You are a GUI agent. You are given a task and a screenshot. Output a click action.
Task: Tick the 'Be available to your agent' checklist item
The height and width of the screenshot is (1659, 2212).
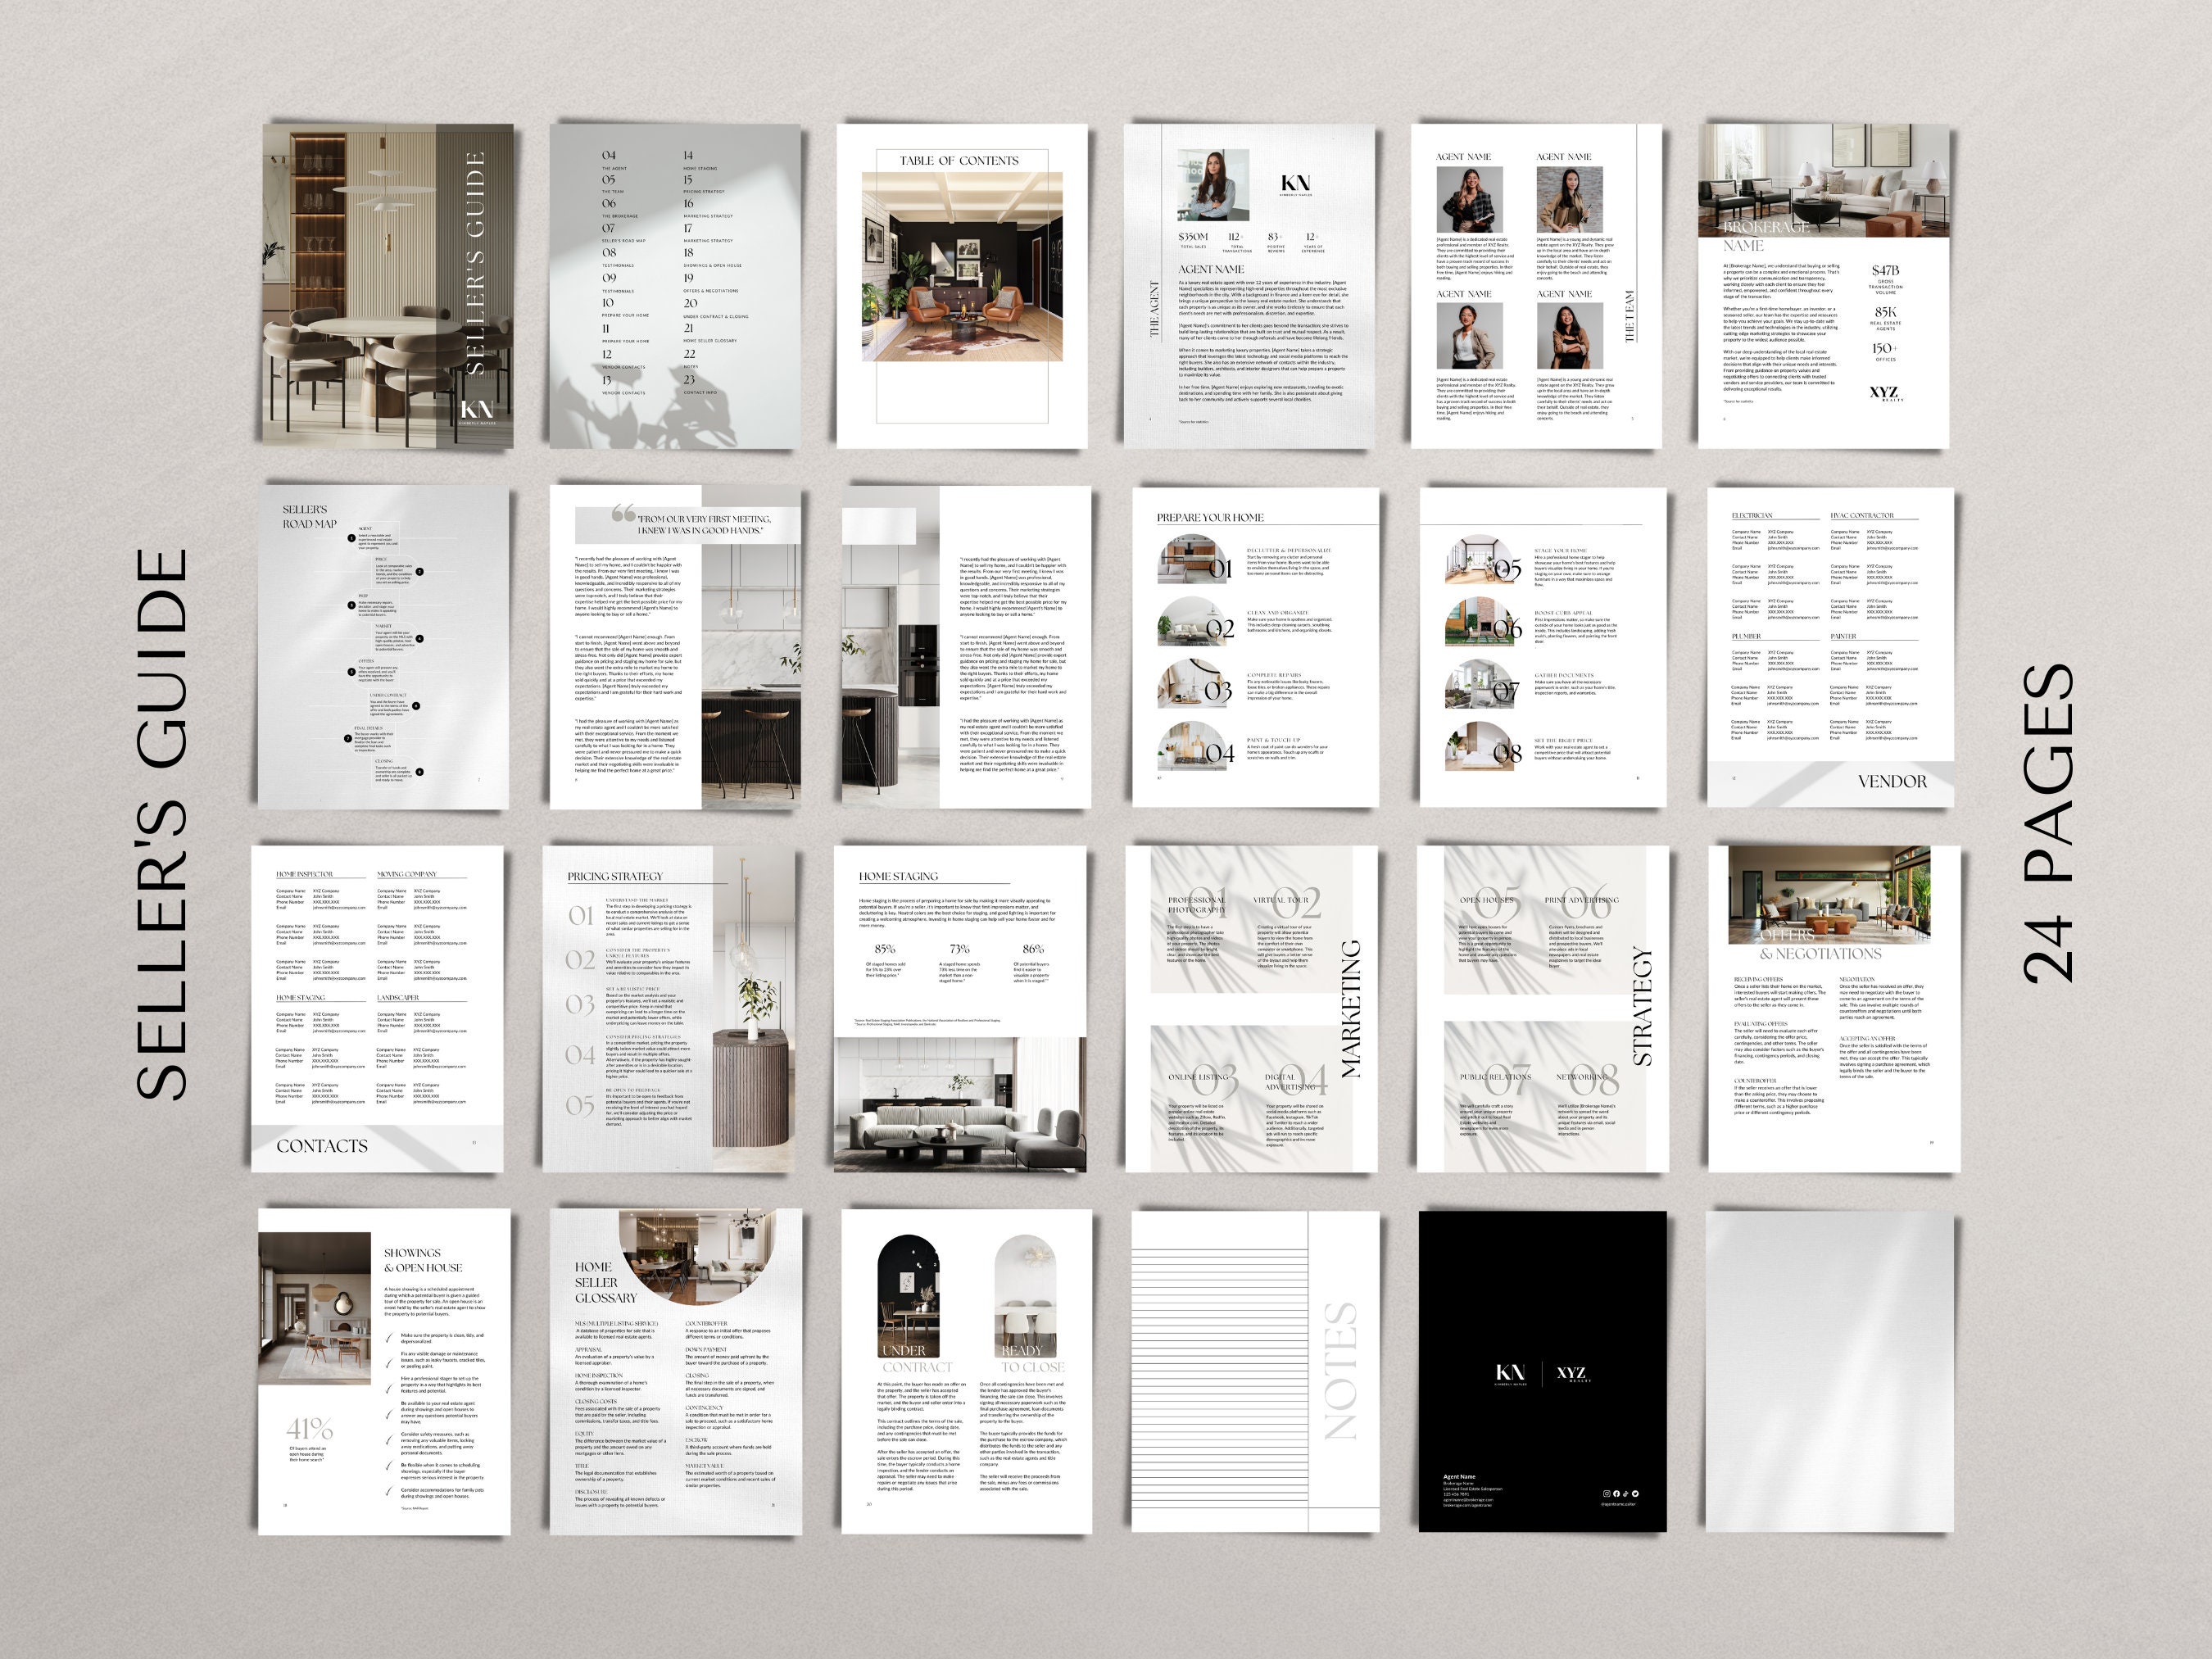[390, 1415]
